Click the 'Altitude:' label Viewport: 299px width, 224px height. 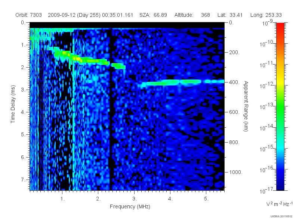(x=184, y=15)
